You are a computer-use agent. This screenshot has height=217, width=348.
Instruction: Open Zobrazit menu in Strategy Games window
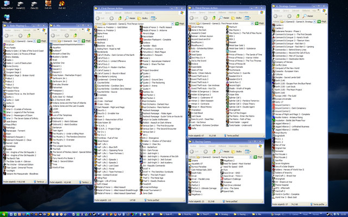coord(295,11)
